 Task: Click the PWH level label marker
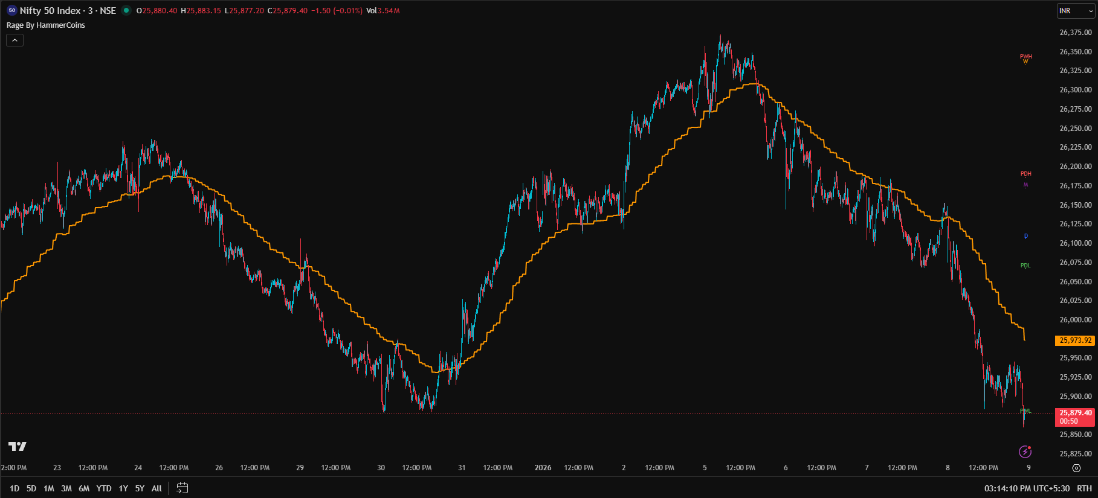(x=1025, y=57)
